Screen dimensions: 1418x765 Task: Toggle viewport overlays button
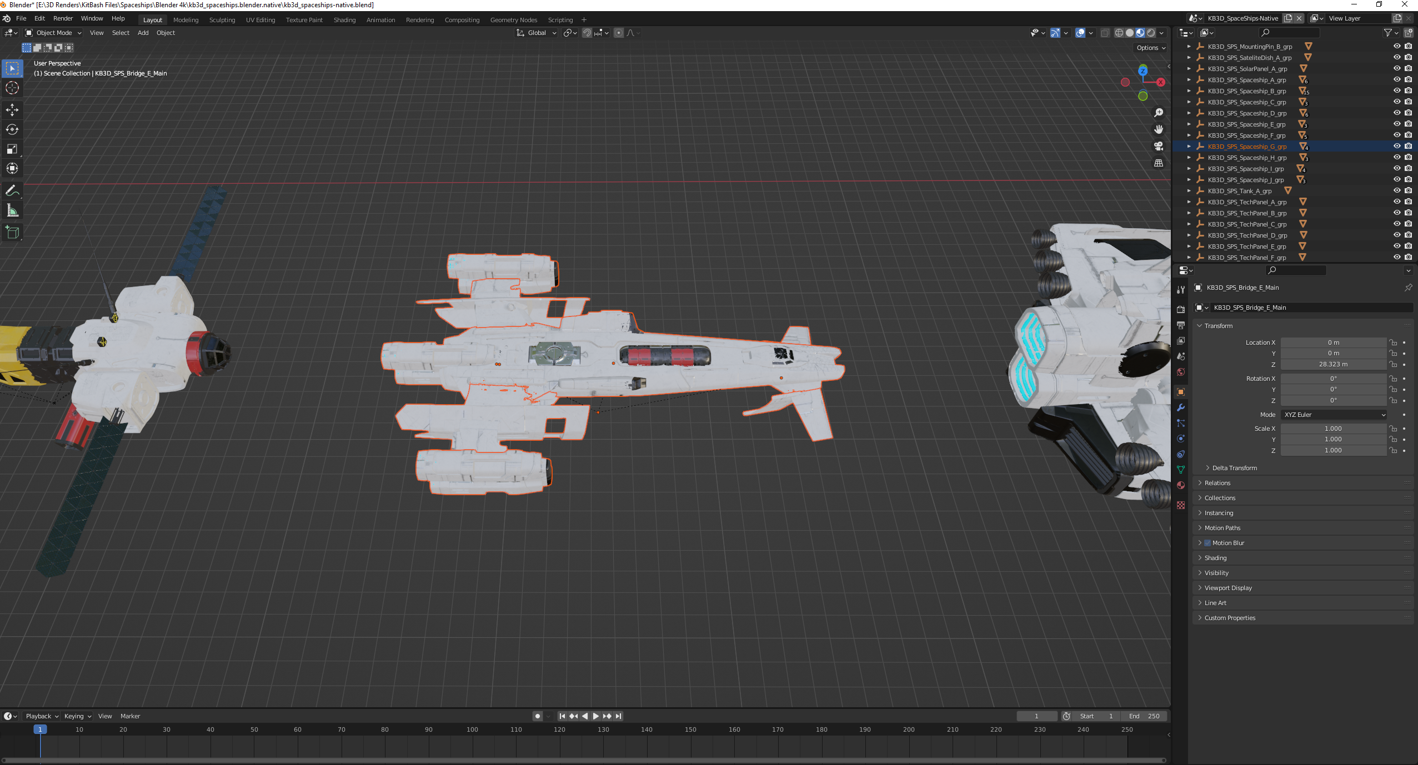pyautogui.click(x=1080, y=33)
